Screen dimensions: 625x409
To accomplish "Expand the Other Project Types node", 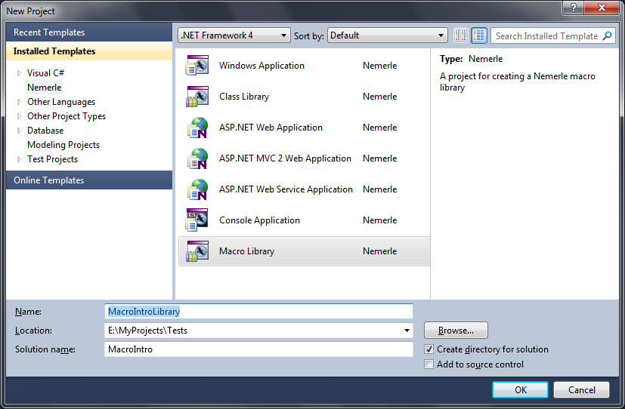I will [x=20, y=116].
